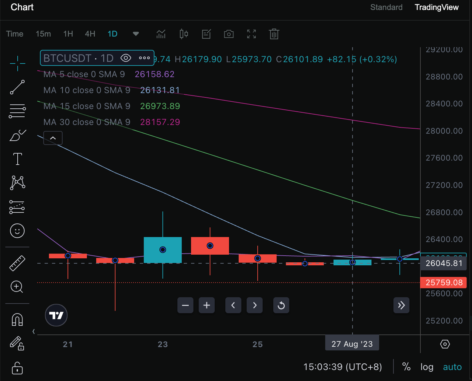Jump to the latest bar
This screenshot has height=381, width=472.
click(401, 305)
